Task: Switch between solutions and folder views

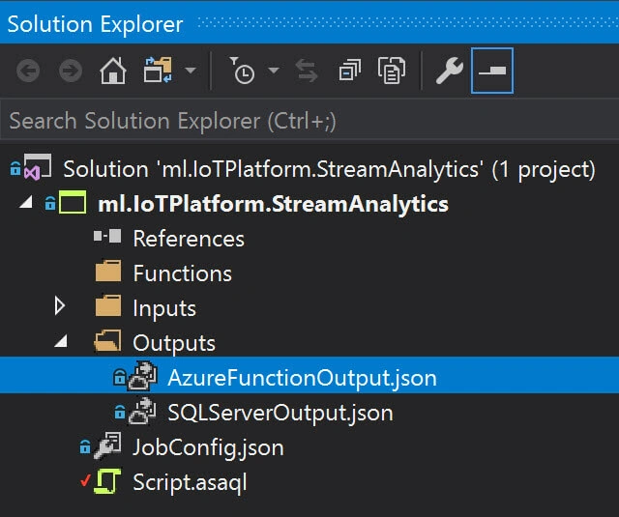Action: [158, 71]
